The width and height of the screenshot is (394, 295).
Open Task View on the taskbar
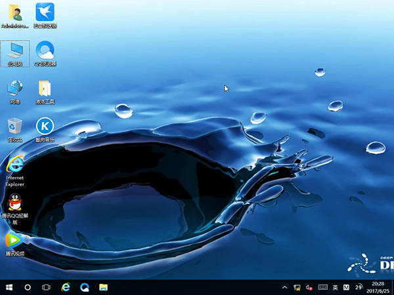tap(47, 287)
